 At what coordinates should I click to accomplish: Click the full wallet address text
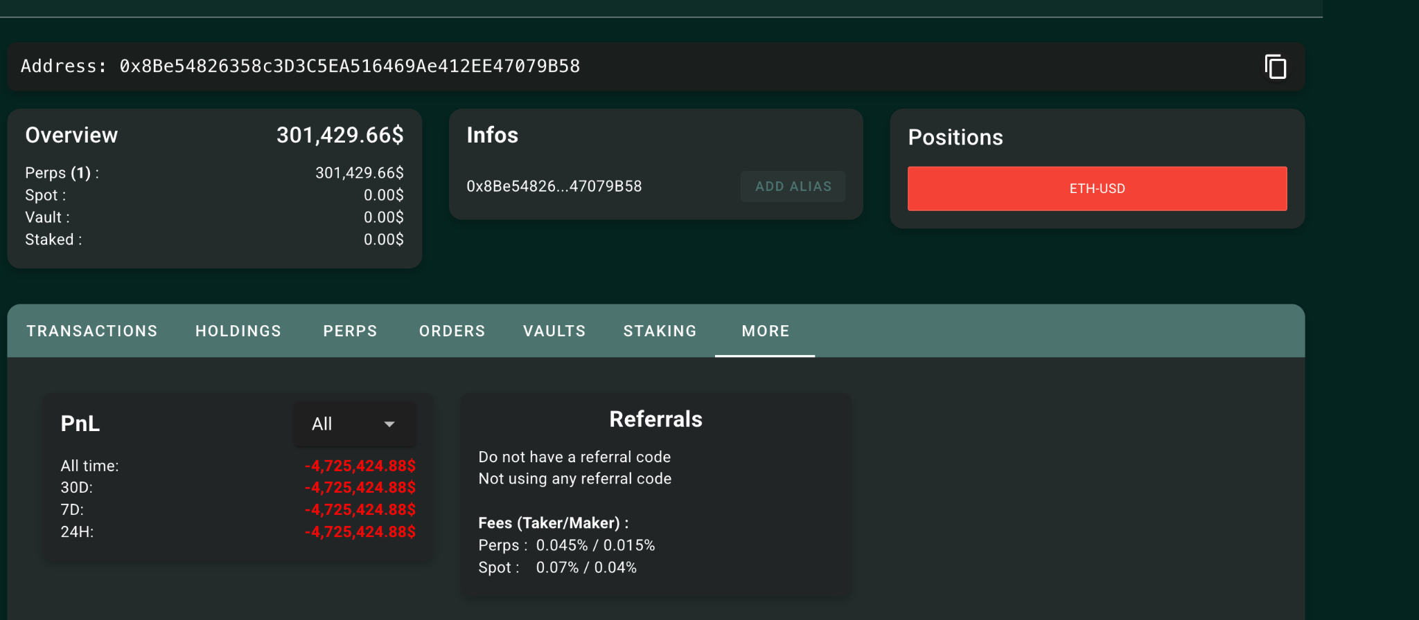(349, 66)
